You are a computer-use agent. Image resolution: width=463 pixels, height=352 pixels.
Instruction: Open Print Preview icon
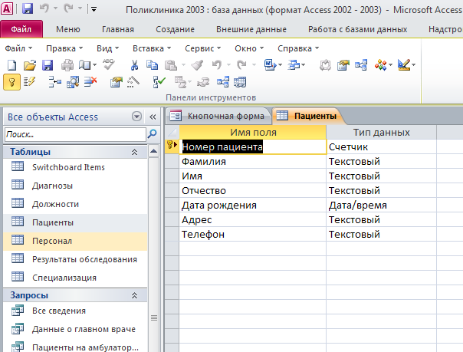(85, 65)
